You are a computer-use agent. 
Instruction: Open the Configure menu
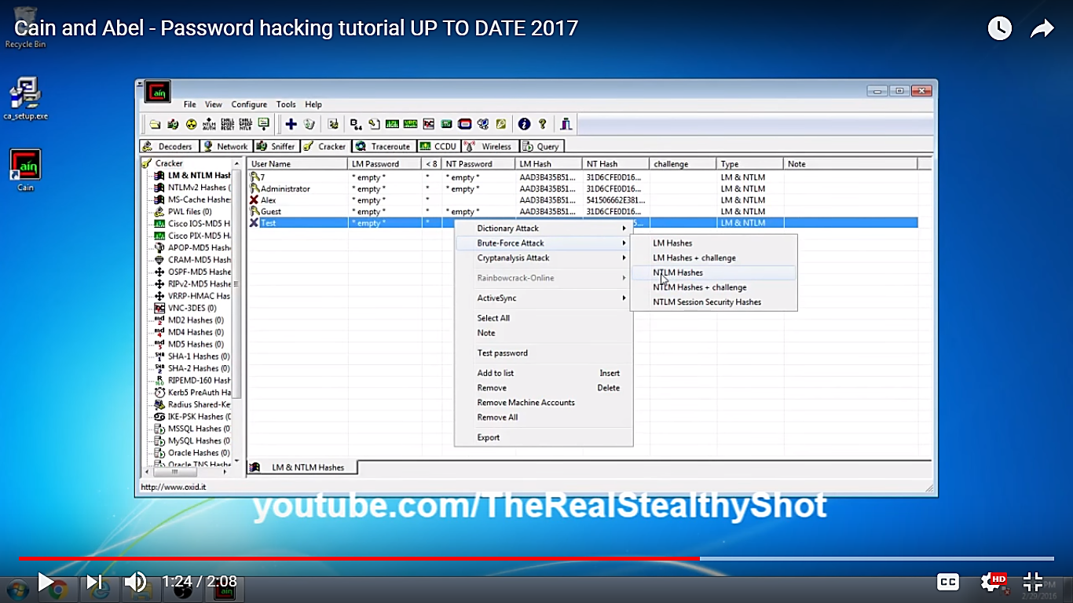coord(249,104)
